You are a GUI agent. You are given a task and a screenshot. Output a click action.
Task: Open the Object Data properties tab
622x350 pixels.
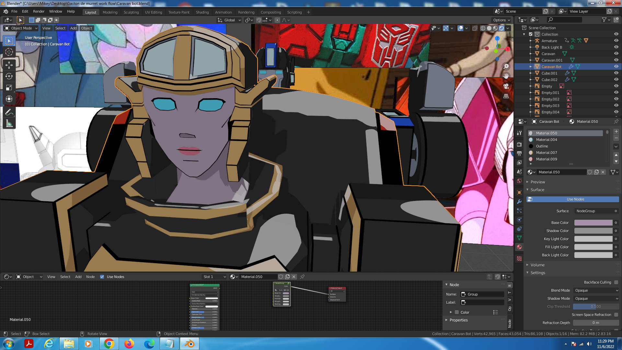[x=519, y=238]
